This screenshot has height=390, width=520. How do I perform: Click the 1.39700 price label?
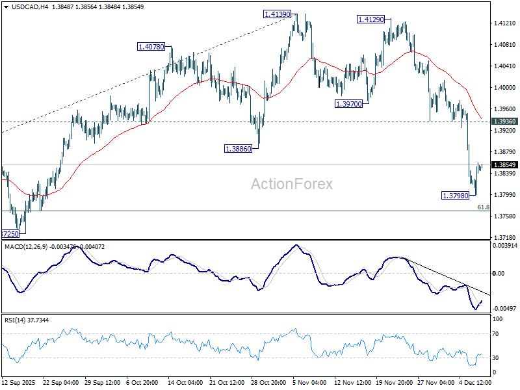click(x=349, y=104)
